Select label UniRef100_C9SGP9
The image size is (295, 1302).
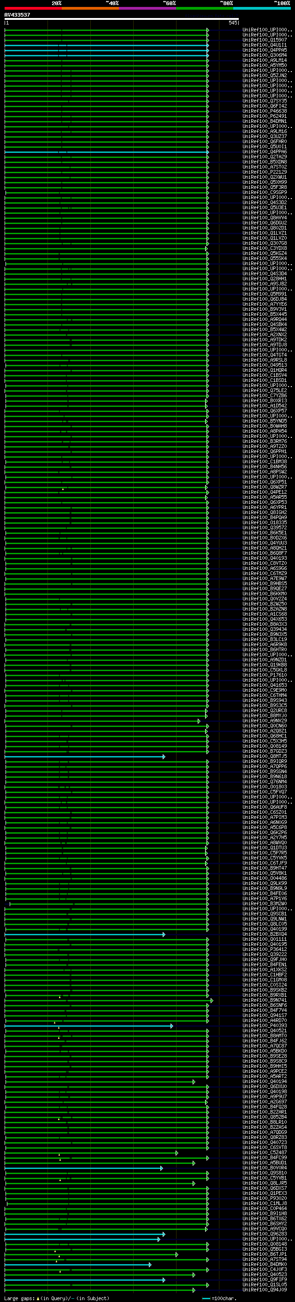click(x=265, y=192)
